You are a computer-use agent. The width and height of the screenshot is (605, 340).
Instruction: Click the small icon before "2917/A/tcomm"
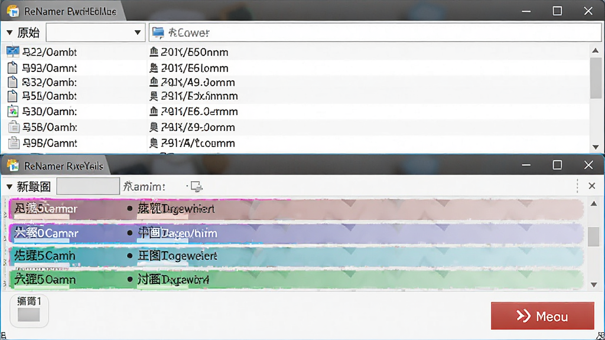[154, 143]
